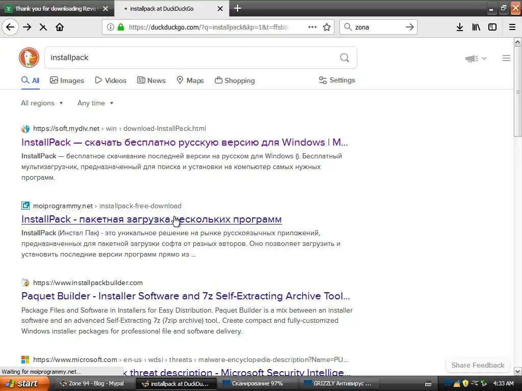The height and width of the screenshot is (391, 522).
Task: Open page actions three-dot menu in address bar
Action: click(312, 27)
